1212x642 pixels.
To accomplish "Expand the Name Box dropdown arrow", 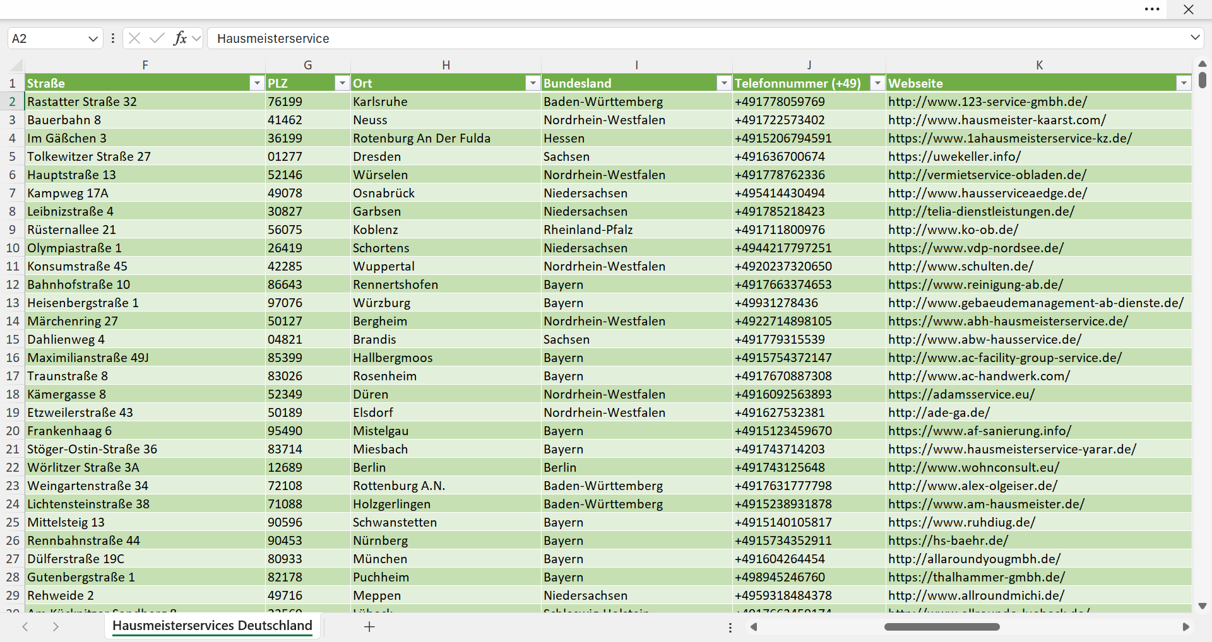I will 93,38.
